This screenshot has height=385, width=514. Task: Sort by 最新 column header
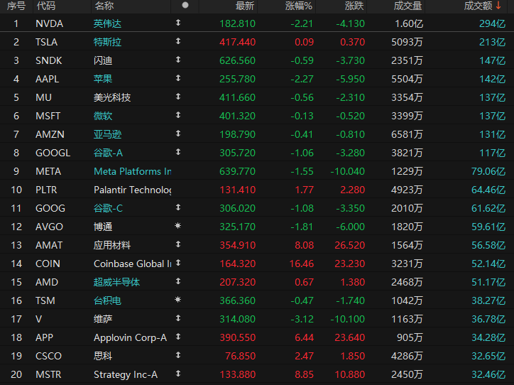(x=245, y=6)
